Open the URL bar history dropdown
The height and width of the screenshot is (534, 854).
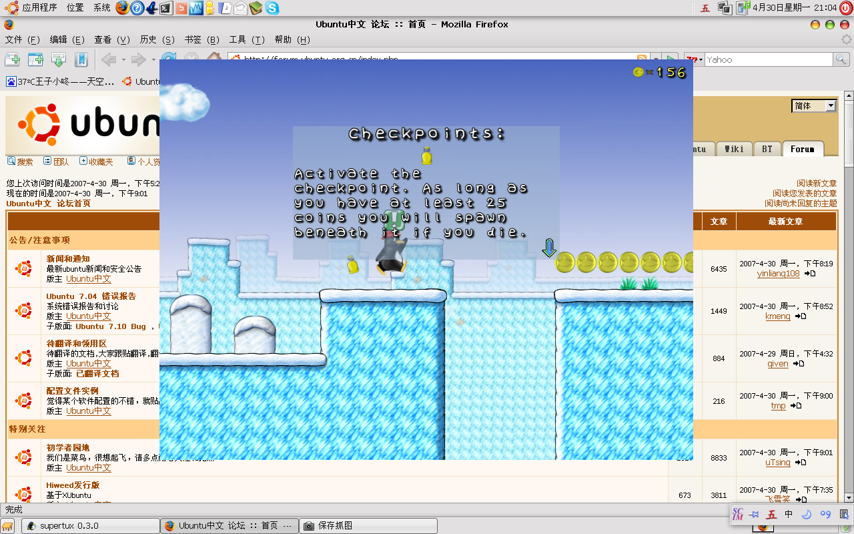click(657, 57)
